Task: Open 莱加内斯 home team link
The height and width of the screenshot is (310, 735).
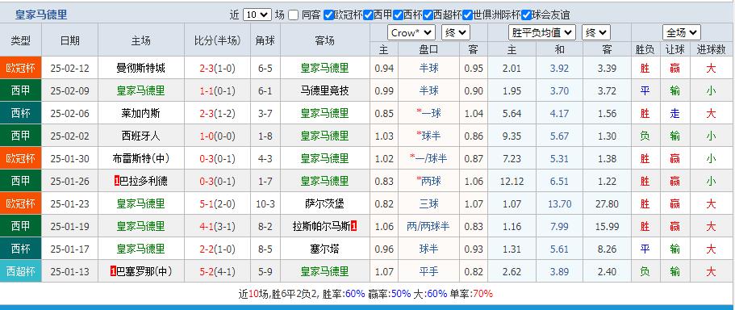Action: 140,114
